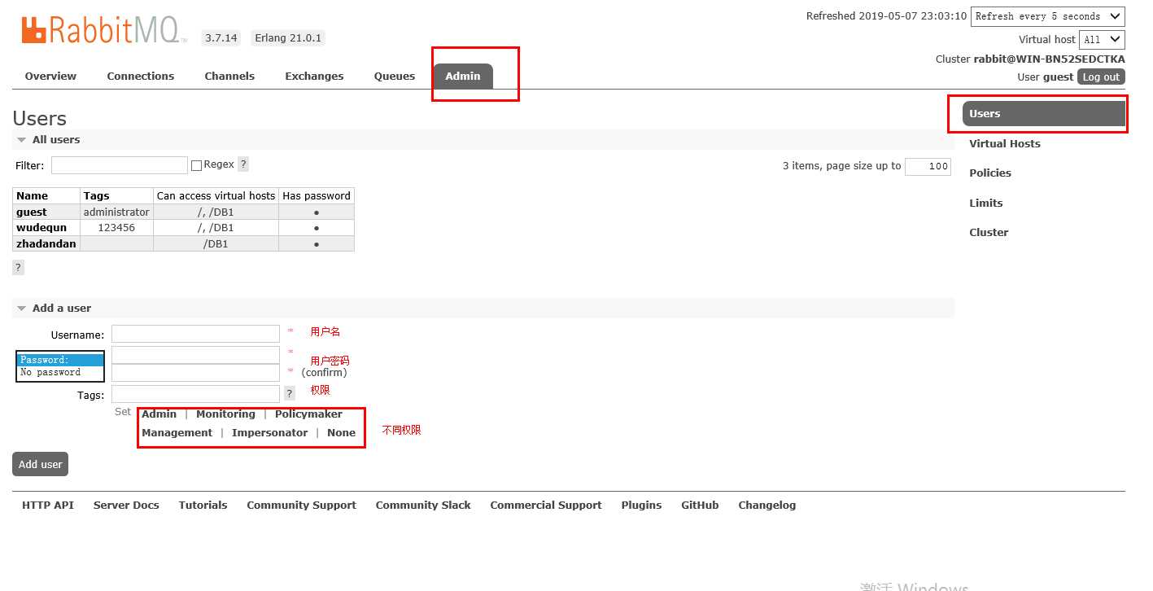Set the tag to None
This screenshot has height=591, width=1153.
341,433
